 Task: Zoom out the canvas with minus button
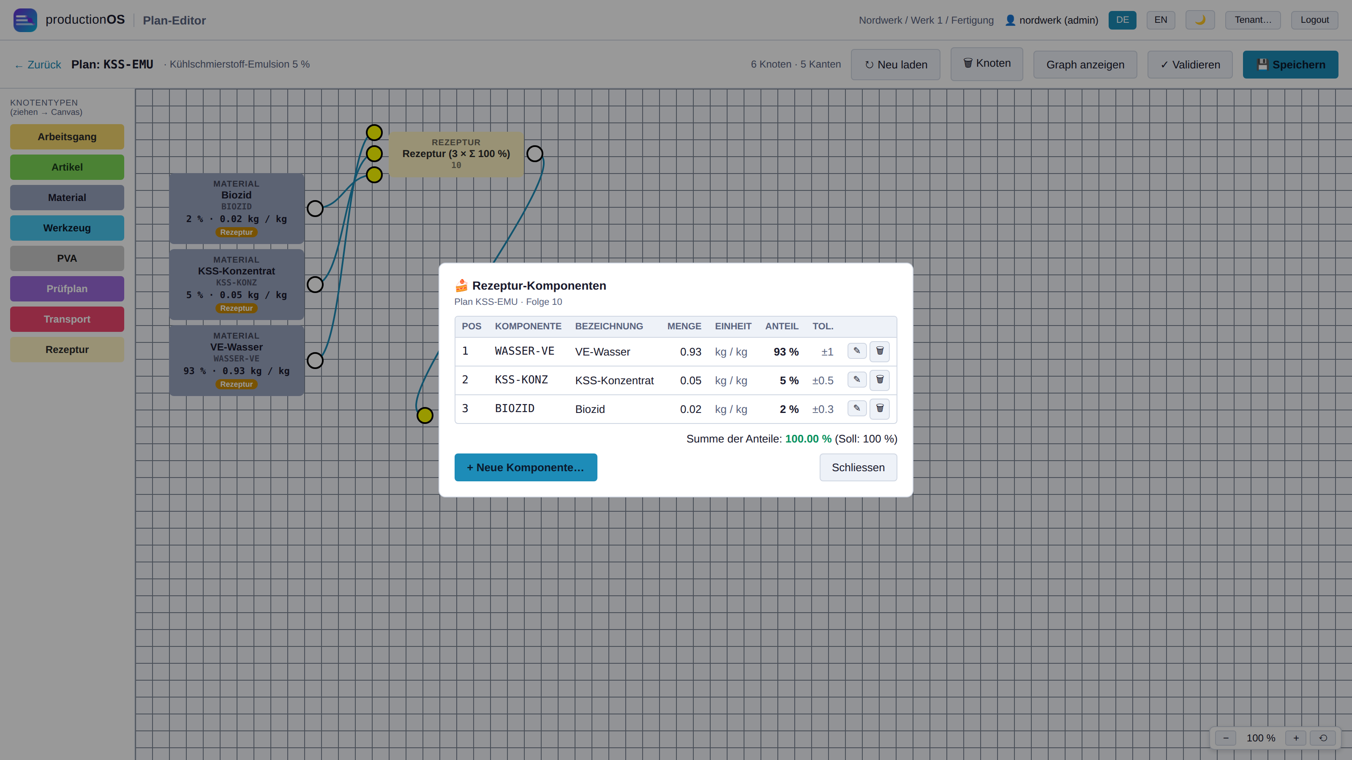1226,738
